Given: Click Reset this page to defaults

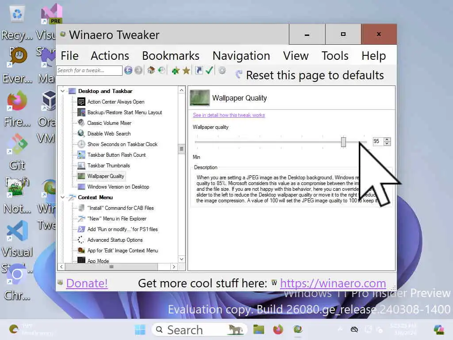Looking at the screenshot, I should click(x=311, y=75).
